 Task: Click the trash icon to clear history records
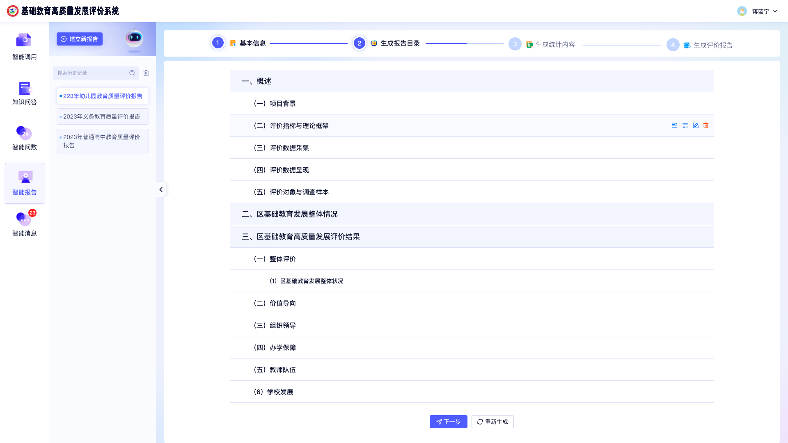[x=146, y=73]
